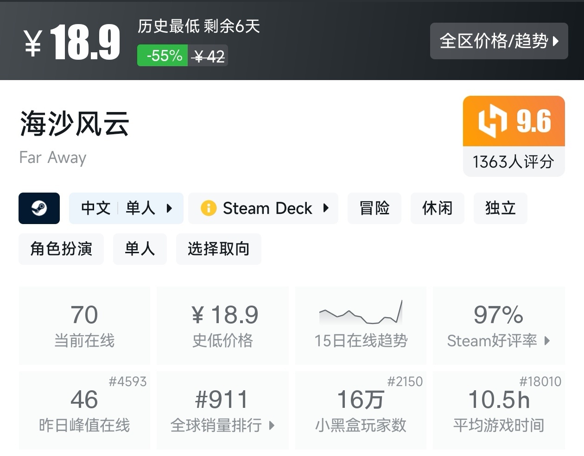Image resolution: width=584 pixels, height=456 pixels.
Task: Open the 15日在线趋势 chart
Action: (361, 319)
